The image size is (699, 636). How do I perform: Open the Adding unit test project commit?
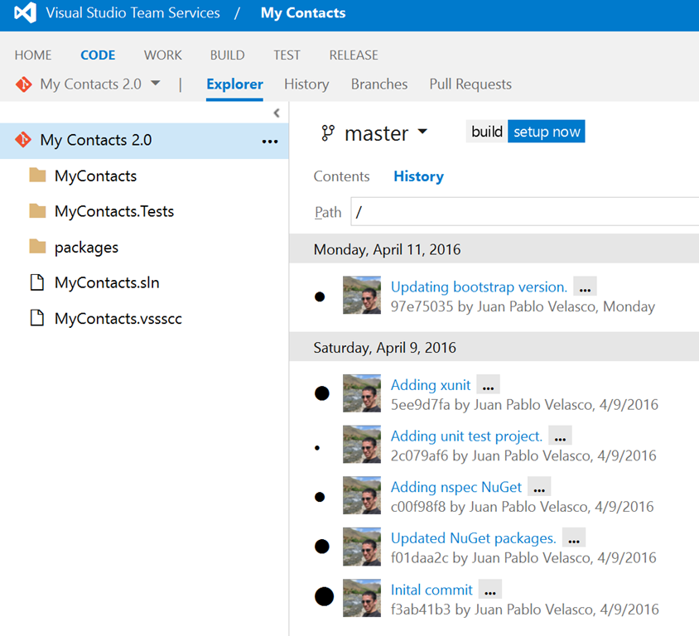(x=466, y=436)
